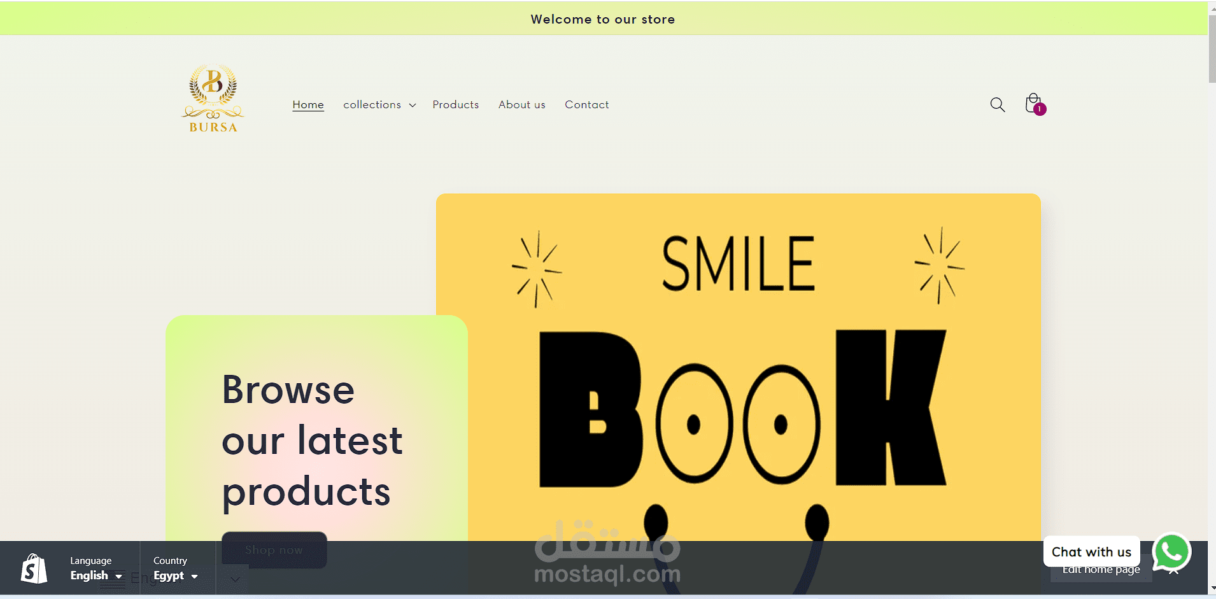Click the cart item count badge
The image size is (1216, 599).
(x=1040, y=109)
